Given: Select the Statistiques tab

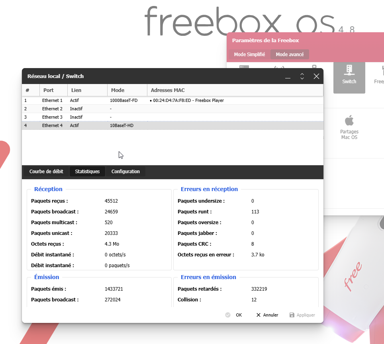Looking at the screenshot, I should tap(87, 172).
